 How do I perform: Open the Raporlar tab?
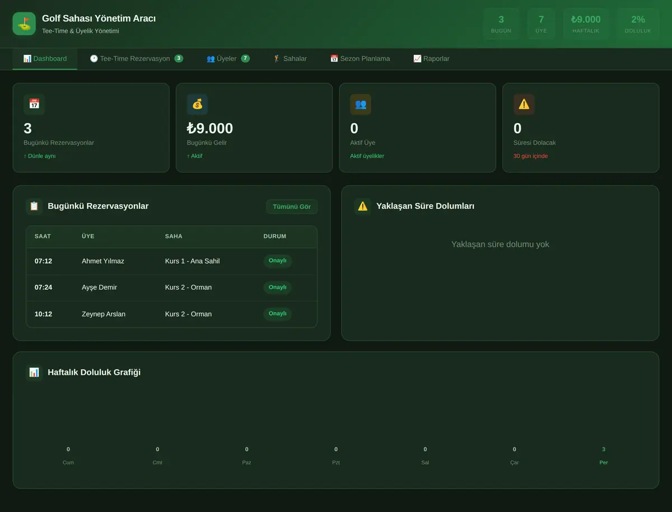431,59
